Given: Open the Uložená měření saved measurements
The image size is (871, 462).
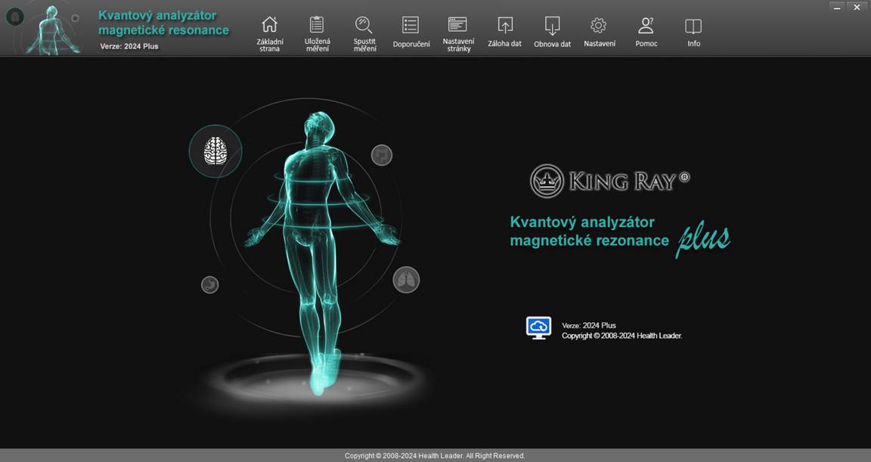Looking at the screenshot, I should point(318,33).
